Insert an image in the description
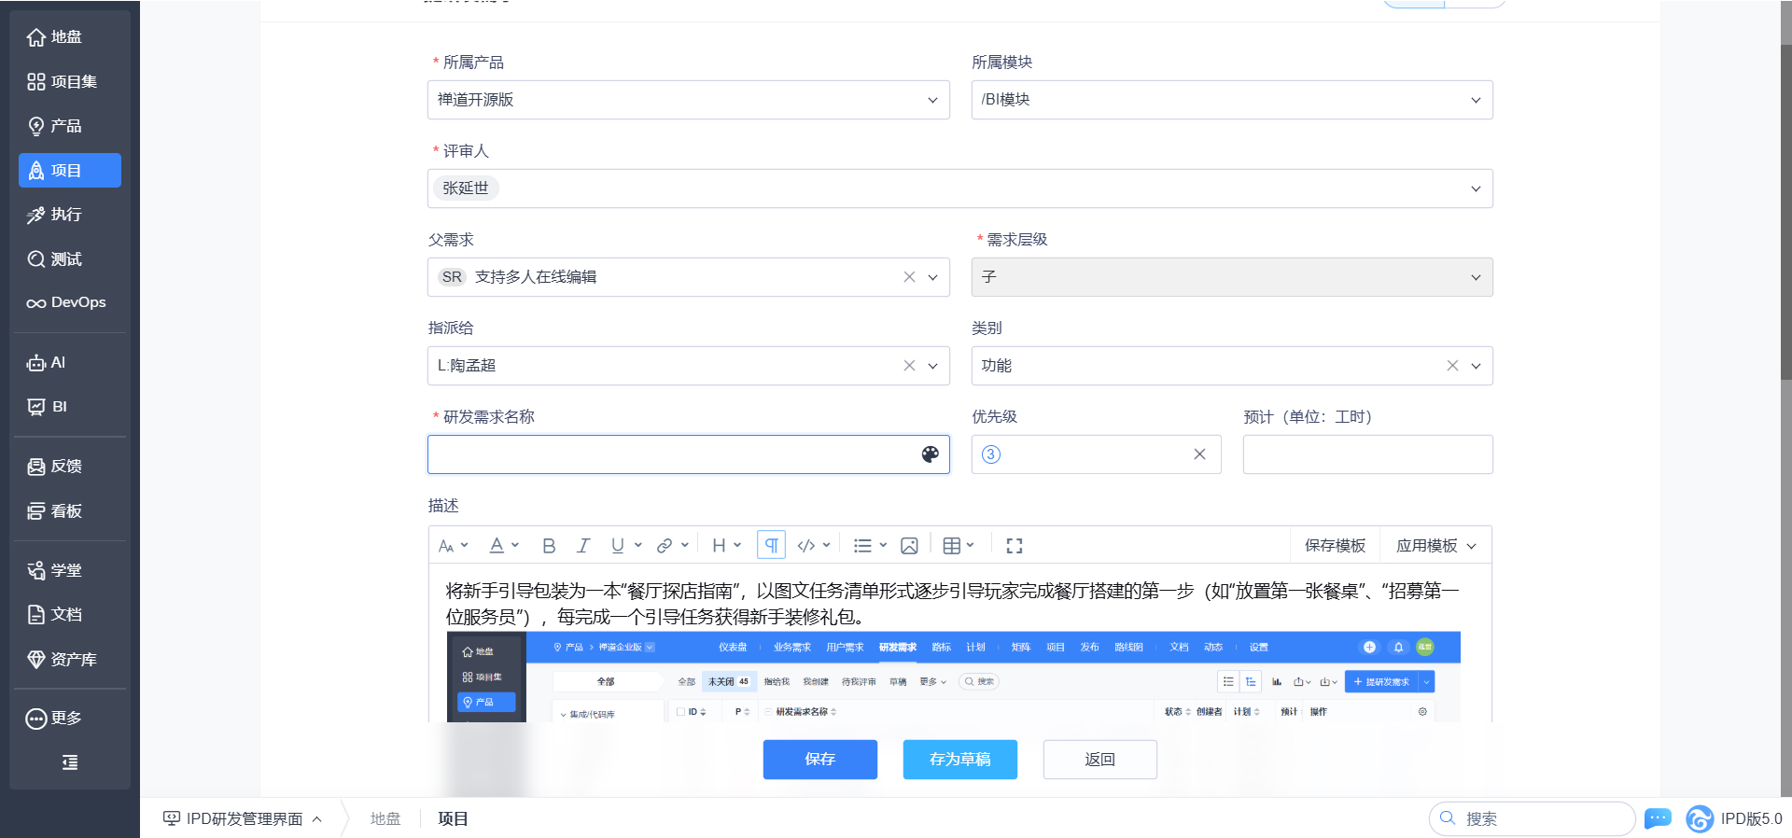Viewport: 1792px width, 838px height. coord(909,546)
